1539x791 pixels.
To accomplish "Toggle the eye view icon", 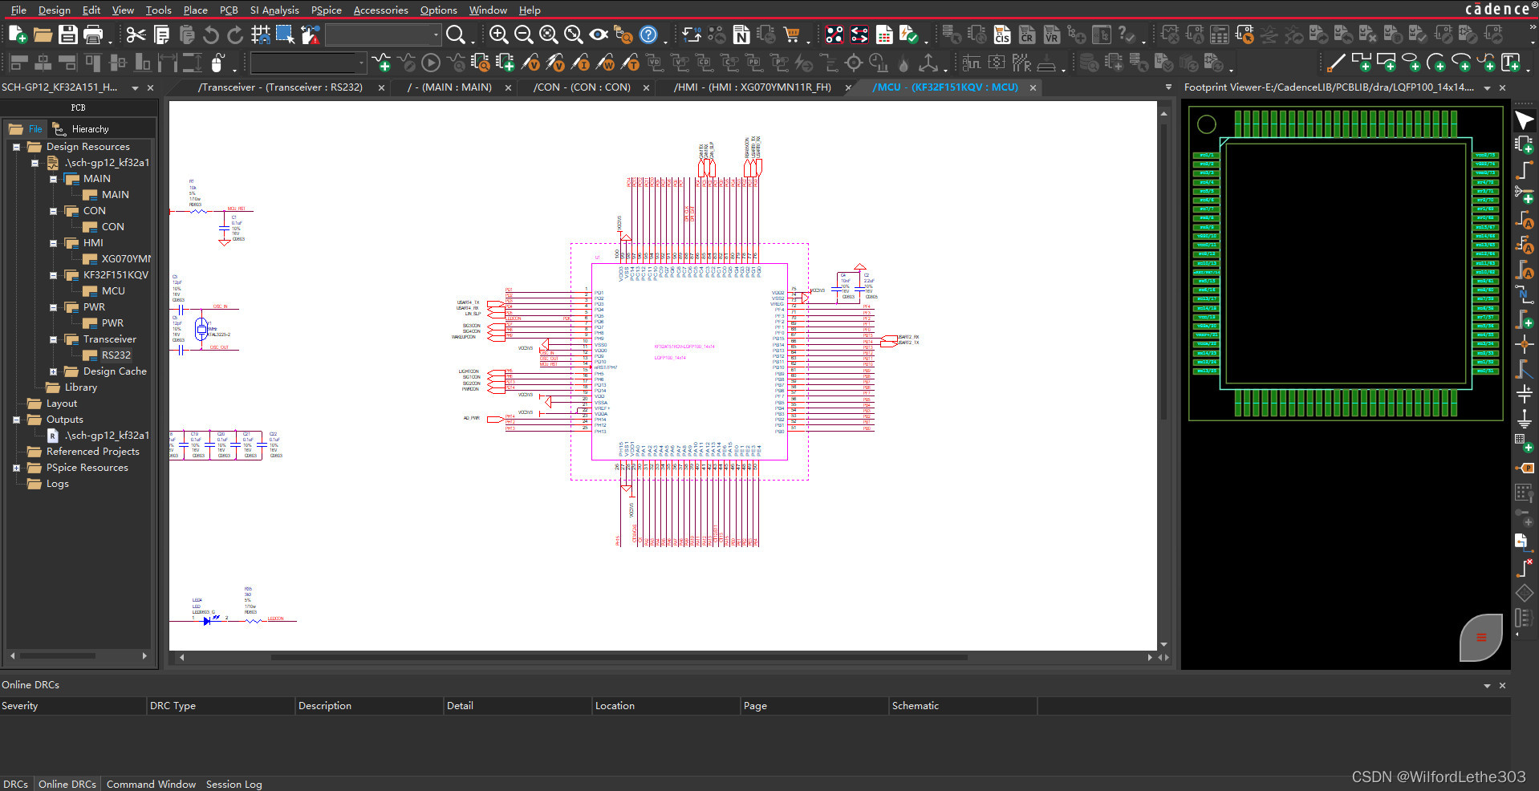I will click(599, 34).
